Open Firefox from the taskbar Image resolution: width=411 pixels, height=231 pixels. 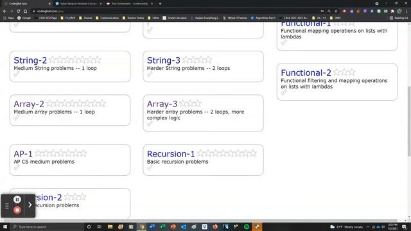tap(215, 227)
